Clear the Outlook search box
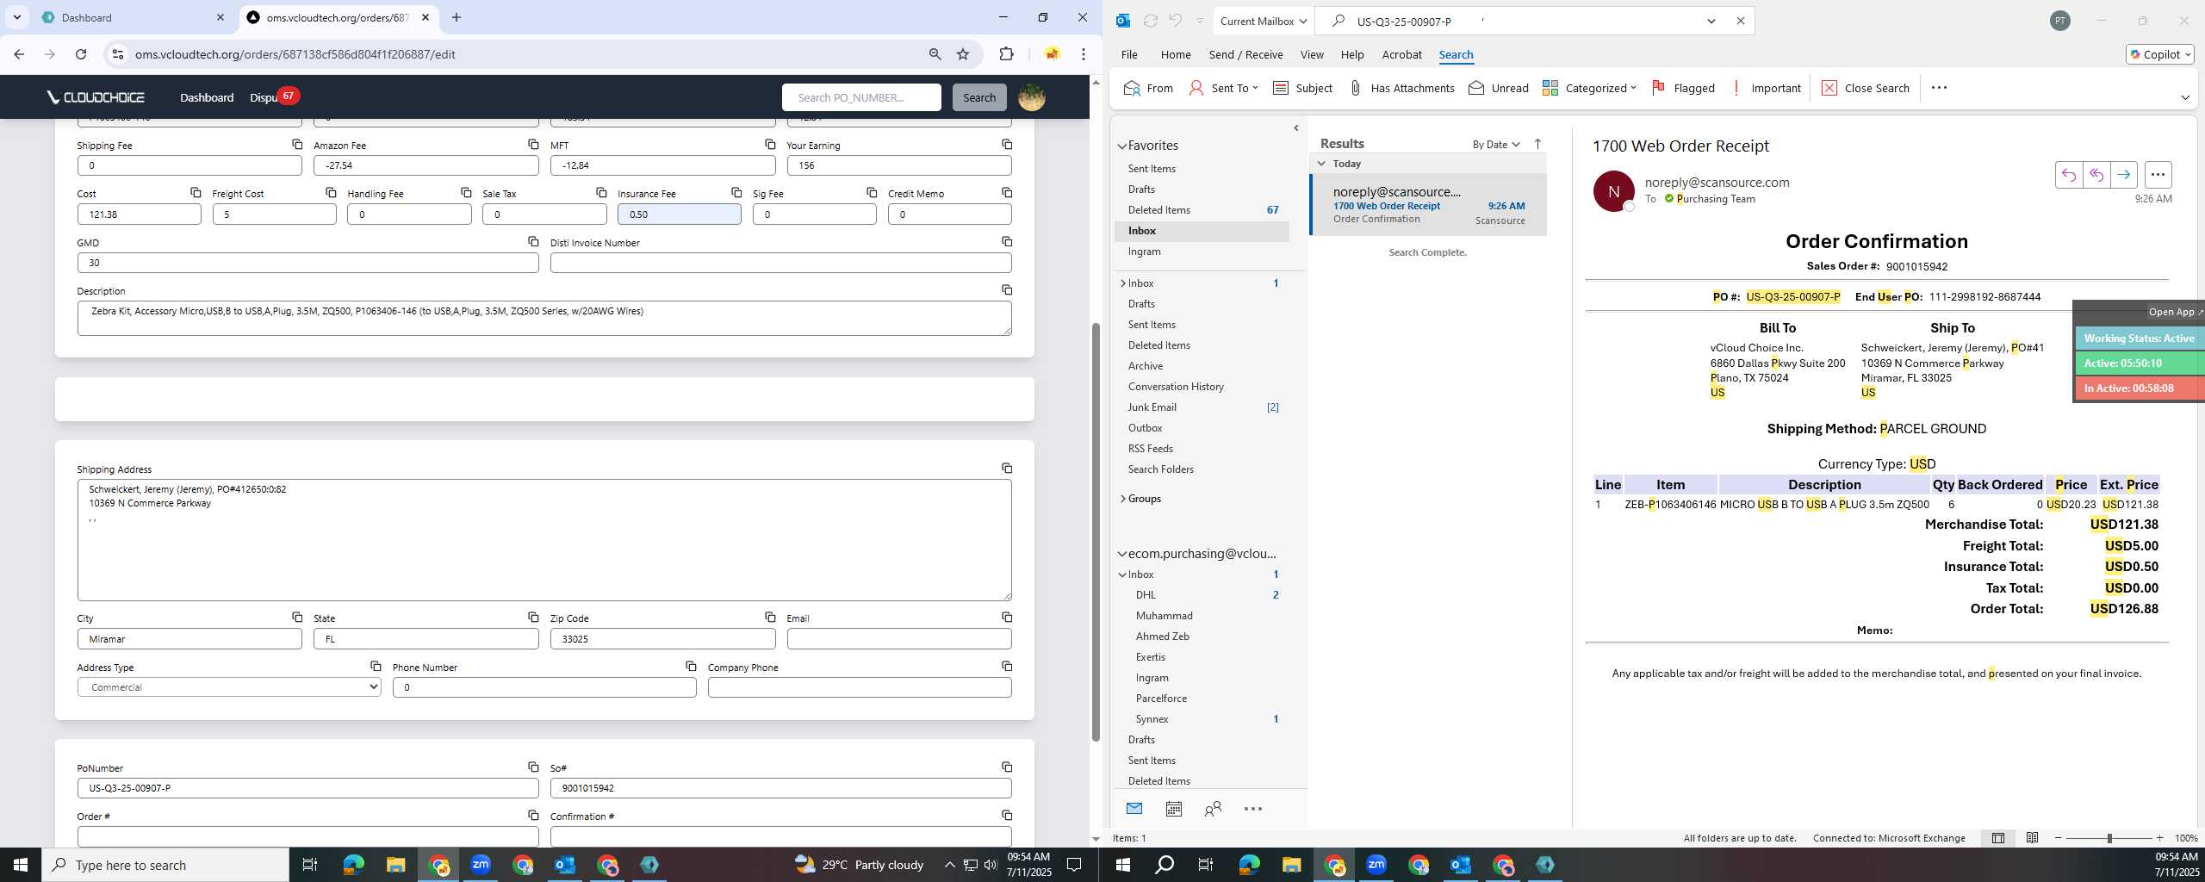The image size is (2205, 882). (x=1740, y=21)
